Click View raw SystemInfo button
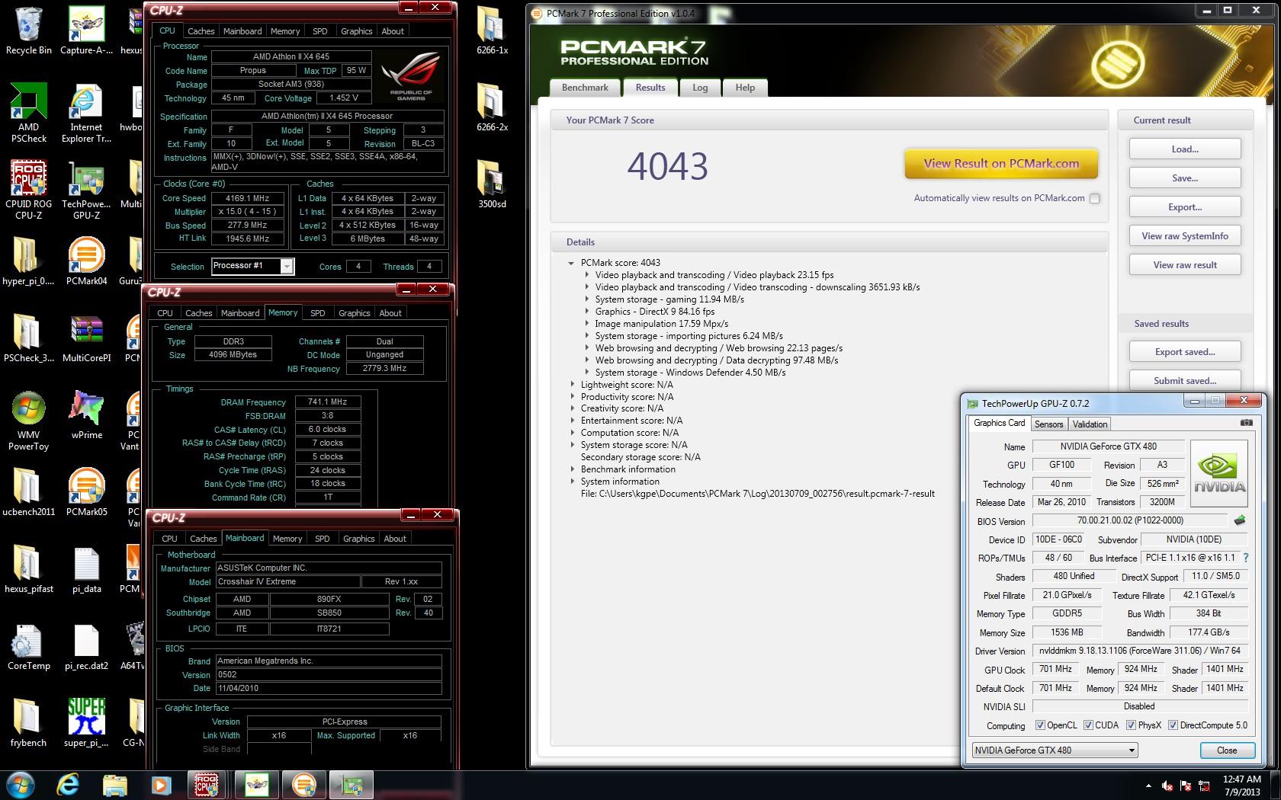 1185,236
